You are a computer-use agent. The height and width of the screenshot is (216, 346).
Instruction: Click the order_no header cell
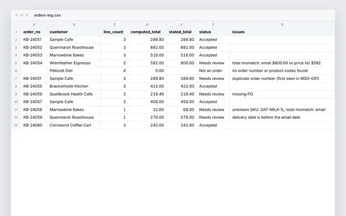[34, 32]
